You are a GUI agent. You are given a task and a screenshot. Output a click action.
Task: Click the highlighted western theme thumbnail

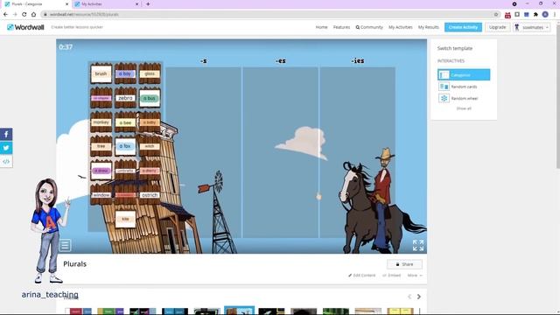click(x=239, y=311)
